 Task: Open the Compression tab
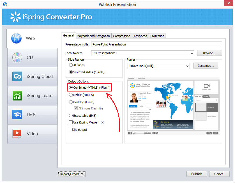(x=122, y=36)
